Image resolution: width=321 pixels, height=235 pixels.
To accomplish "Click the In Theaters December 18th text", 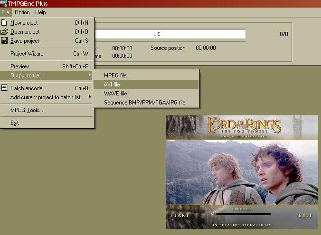I will [x=243, y=225].
